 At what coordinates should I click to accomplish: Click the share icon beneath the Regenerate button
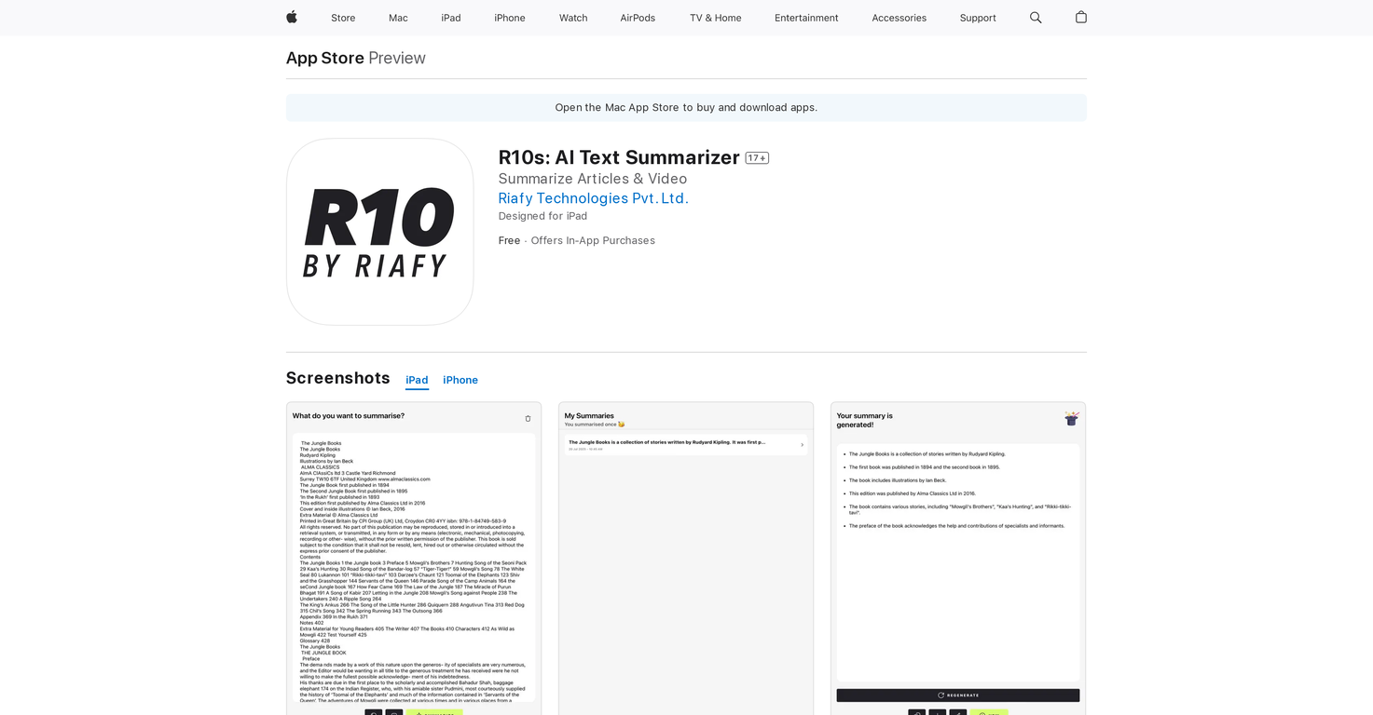(958, 713)
